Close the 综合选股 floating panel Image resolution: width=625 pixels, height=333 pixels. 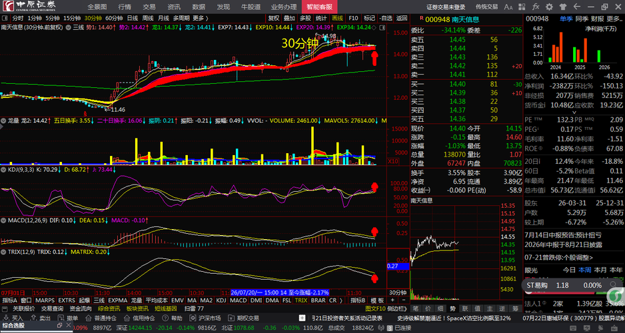click(68, 326)
